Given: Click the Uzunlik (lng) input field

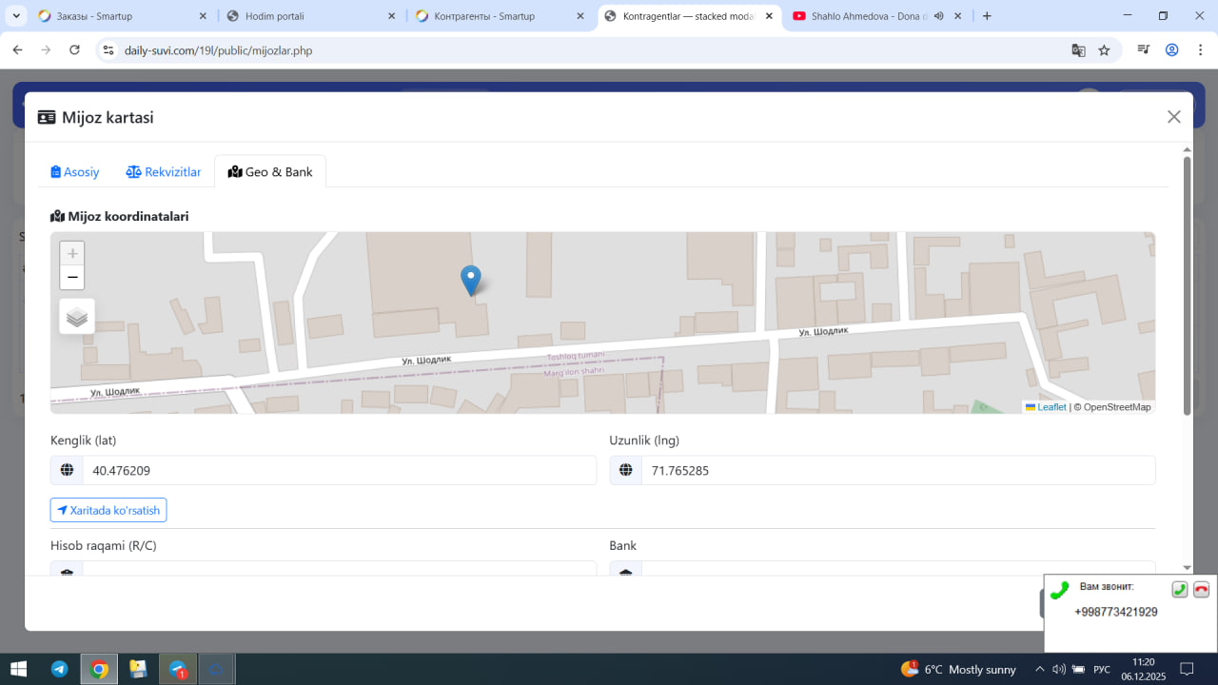Looking at the screenshot, I should coord(897,471).
